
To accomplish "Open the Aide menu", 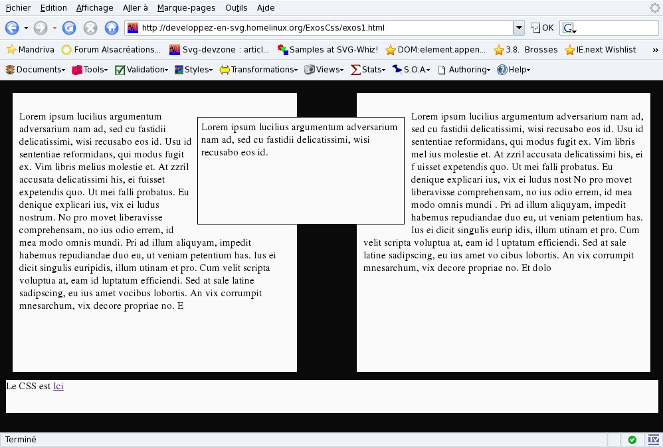I will 266,7.
